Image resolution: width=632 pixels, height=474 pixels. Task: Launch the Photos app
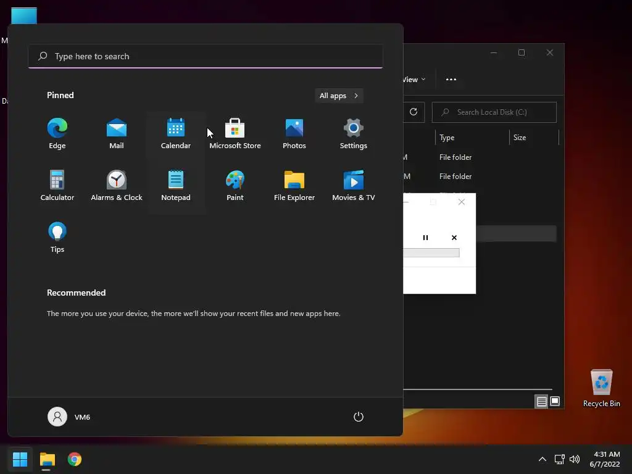(x=294, y=134)
